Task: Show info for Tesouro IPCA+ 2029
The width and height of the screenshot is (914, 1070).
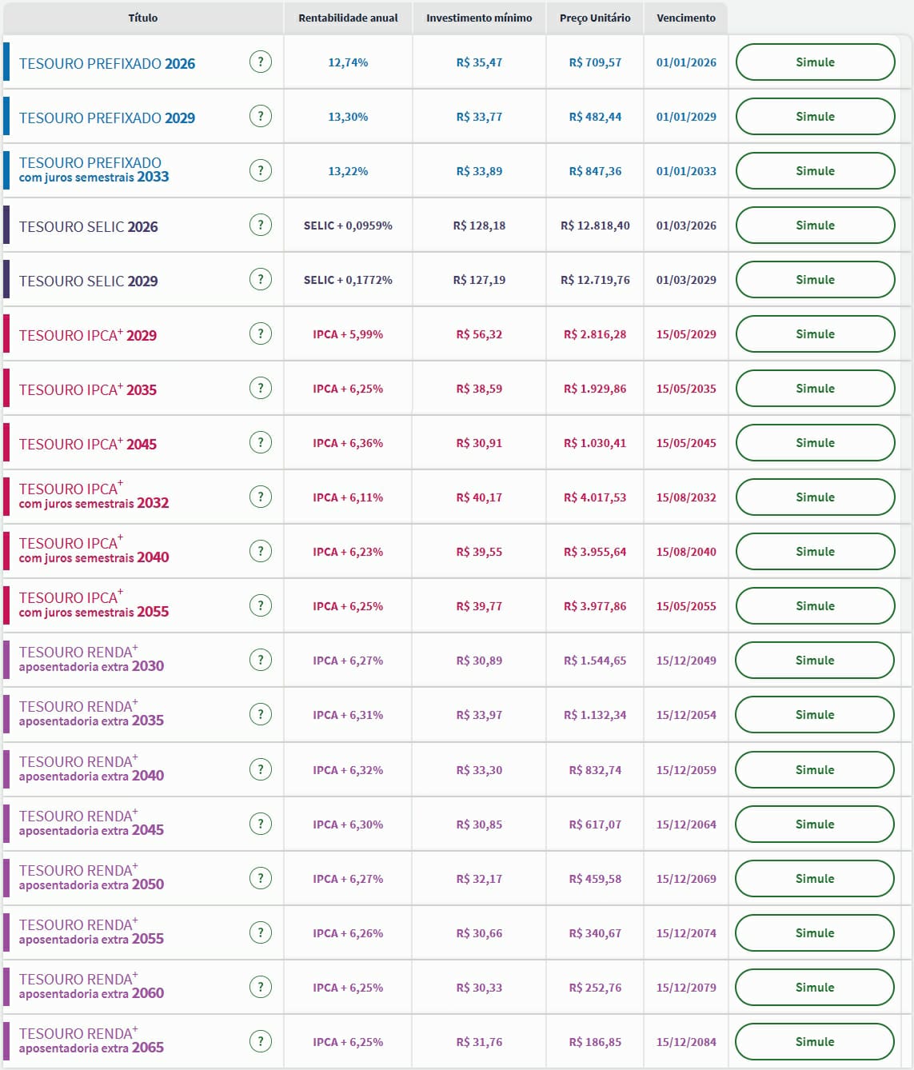Action: pos(261,333)
